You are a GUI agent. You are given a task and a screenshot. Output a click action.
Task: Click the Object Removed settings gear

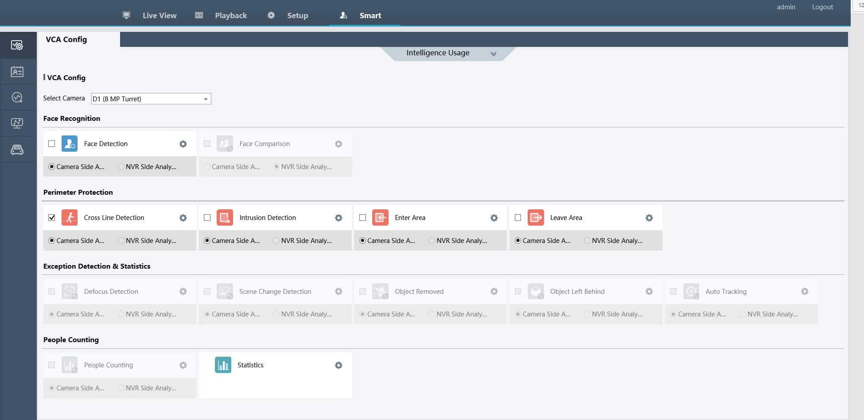pyautogui.click(x=494, y=291)
